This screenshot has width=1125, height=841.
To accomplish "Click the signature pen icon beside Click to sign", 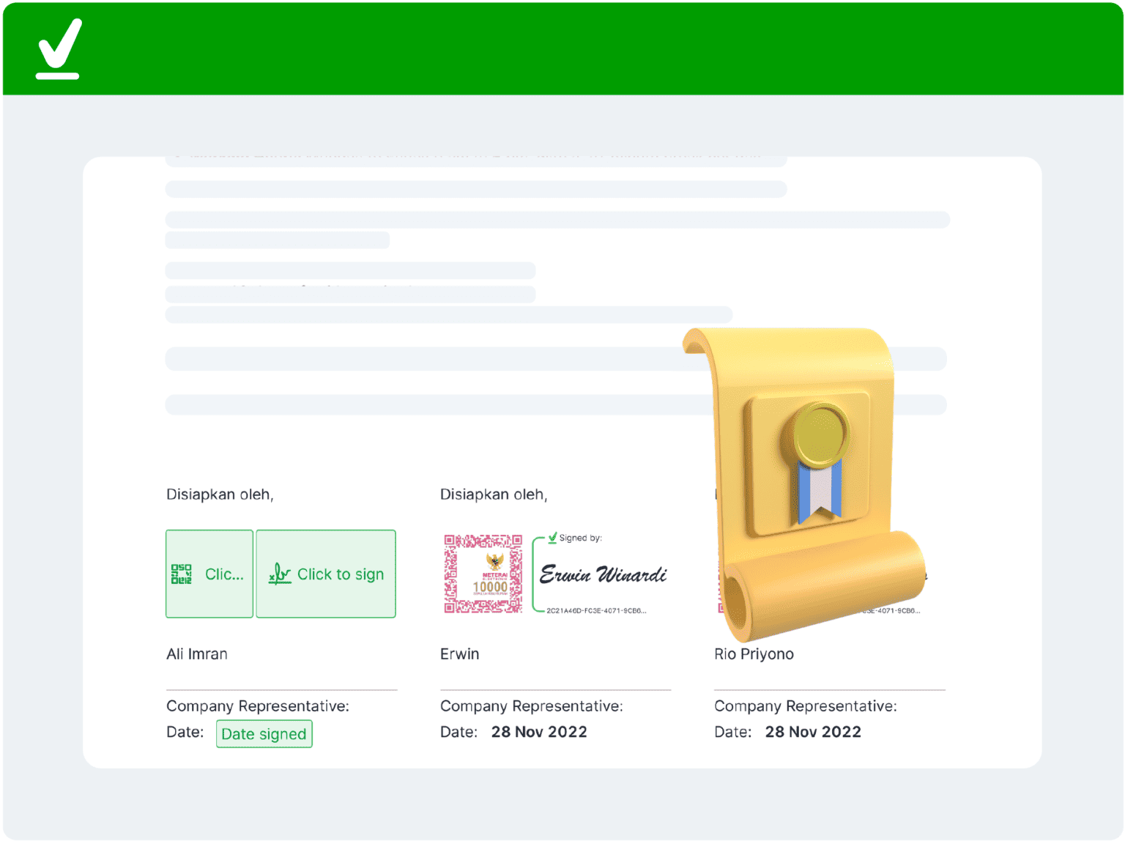I will [281, 574].
